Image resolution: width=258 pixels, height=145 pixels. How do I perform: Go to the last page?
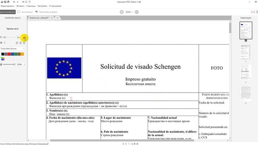137,144
